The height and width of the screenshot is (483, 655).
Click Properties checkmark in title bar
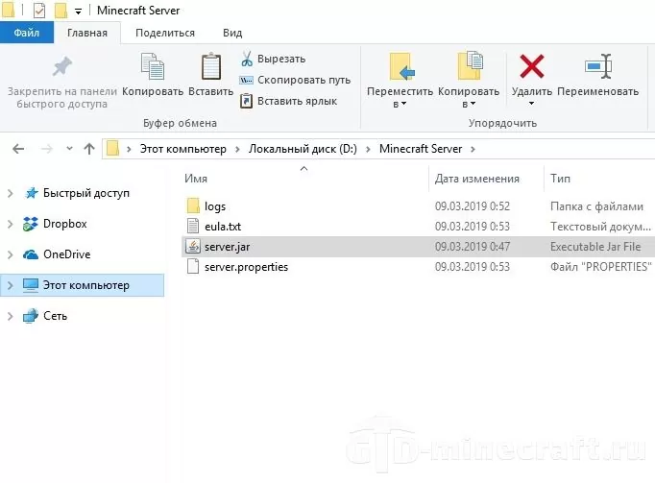tap(39, 11)
